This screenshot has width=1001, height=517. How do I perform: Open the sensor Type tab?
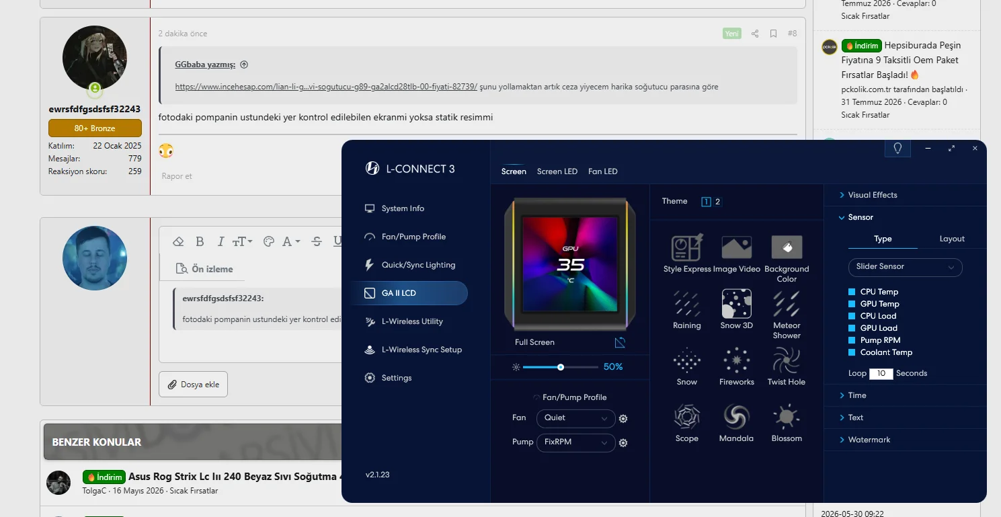pyautogui.click(x=883, y=239)
